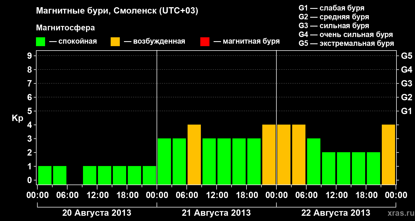Click the green Kp 1 bar at 18:00 on 20 August
Screen dimensions: 415x221
pos(134,175)
